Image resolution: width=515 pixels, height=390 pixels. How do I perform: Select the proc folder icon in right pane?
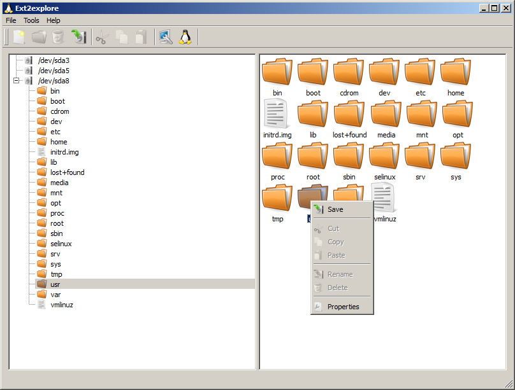(277, 155)
